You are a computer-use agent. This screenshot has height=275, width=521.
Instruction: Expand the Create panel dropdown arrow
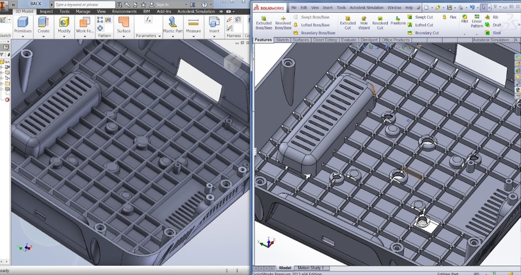click(43, 36)
